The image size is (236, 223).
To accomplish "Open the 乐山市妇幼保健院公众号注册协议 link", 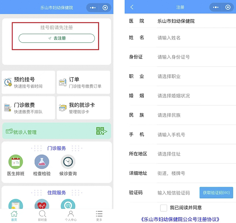I will click(180, 219).
